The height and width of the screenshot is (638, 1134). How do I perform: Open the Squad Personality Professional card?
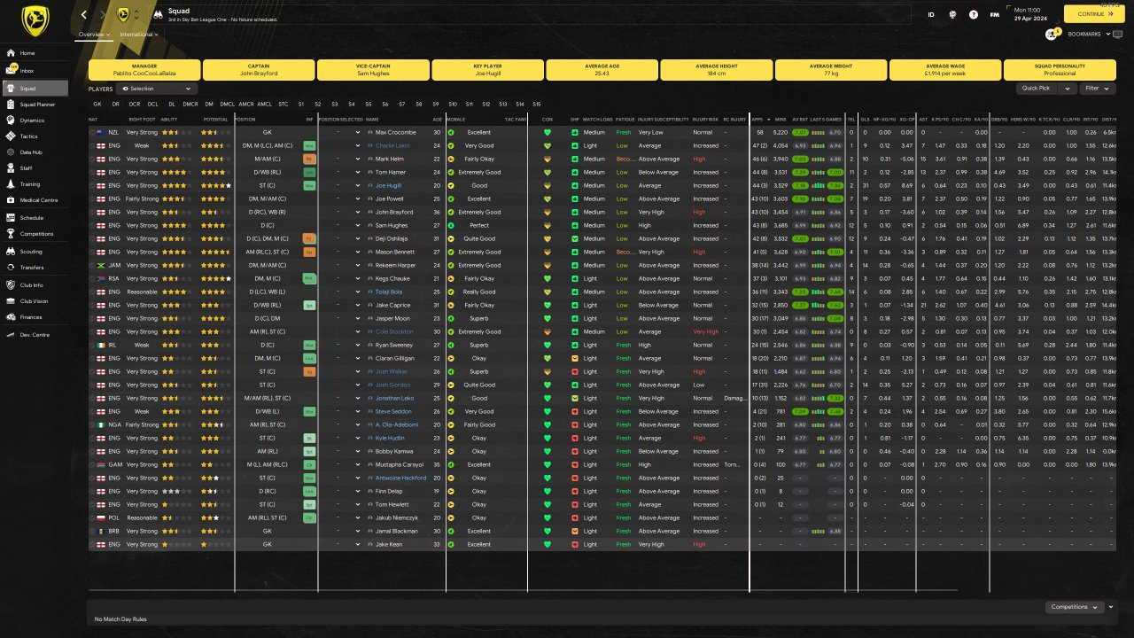pos(1060,70)
